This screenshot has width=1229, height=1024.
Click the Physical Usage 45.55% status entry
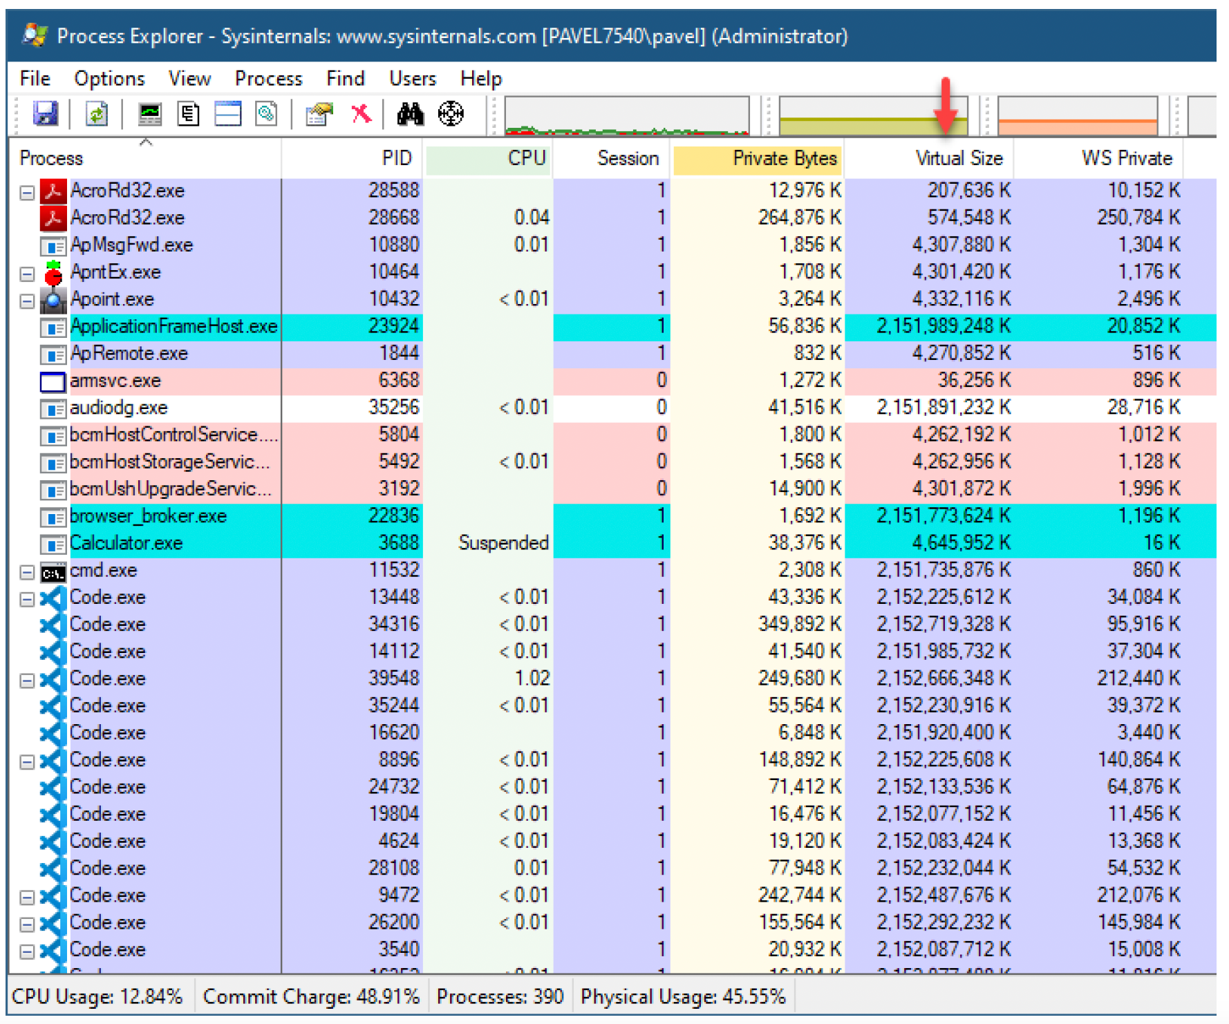(x=683, y=996)
